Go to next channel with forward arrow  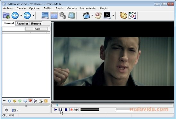click(x=27, y=15)
